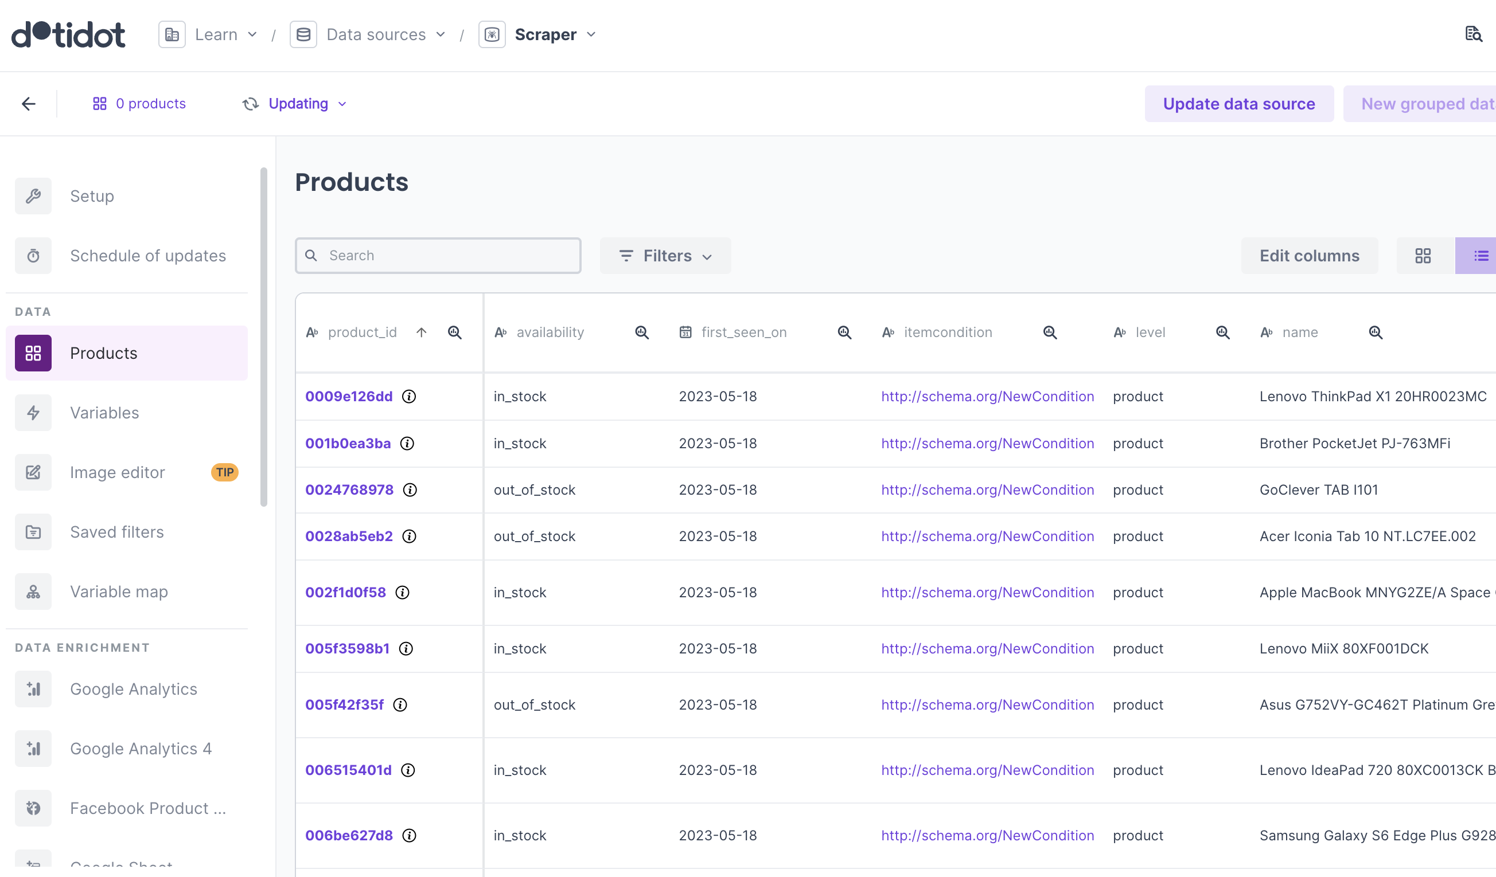The image size is (1496, 877).
Task: Switch to list view layout
Action: [x=1480, y=256]
